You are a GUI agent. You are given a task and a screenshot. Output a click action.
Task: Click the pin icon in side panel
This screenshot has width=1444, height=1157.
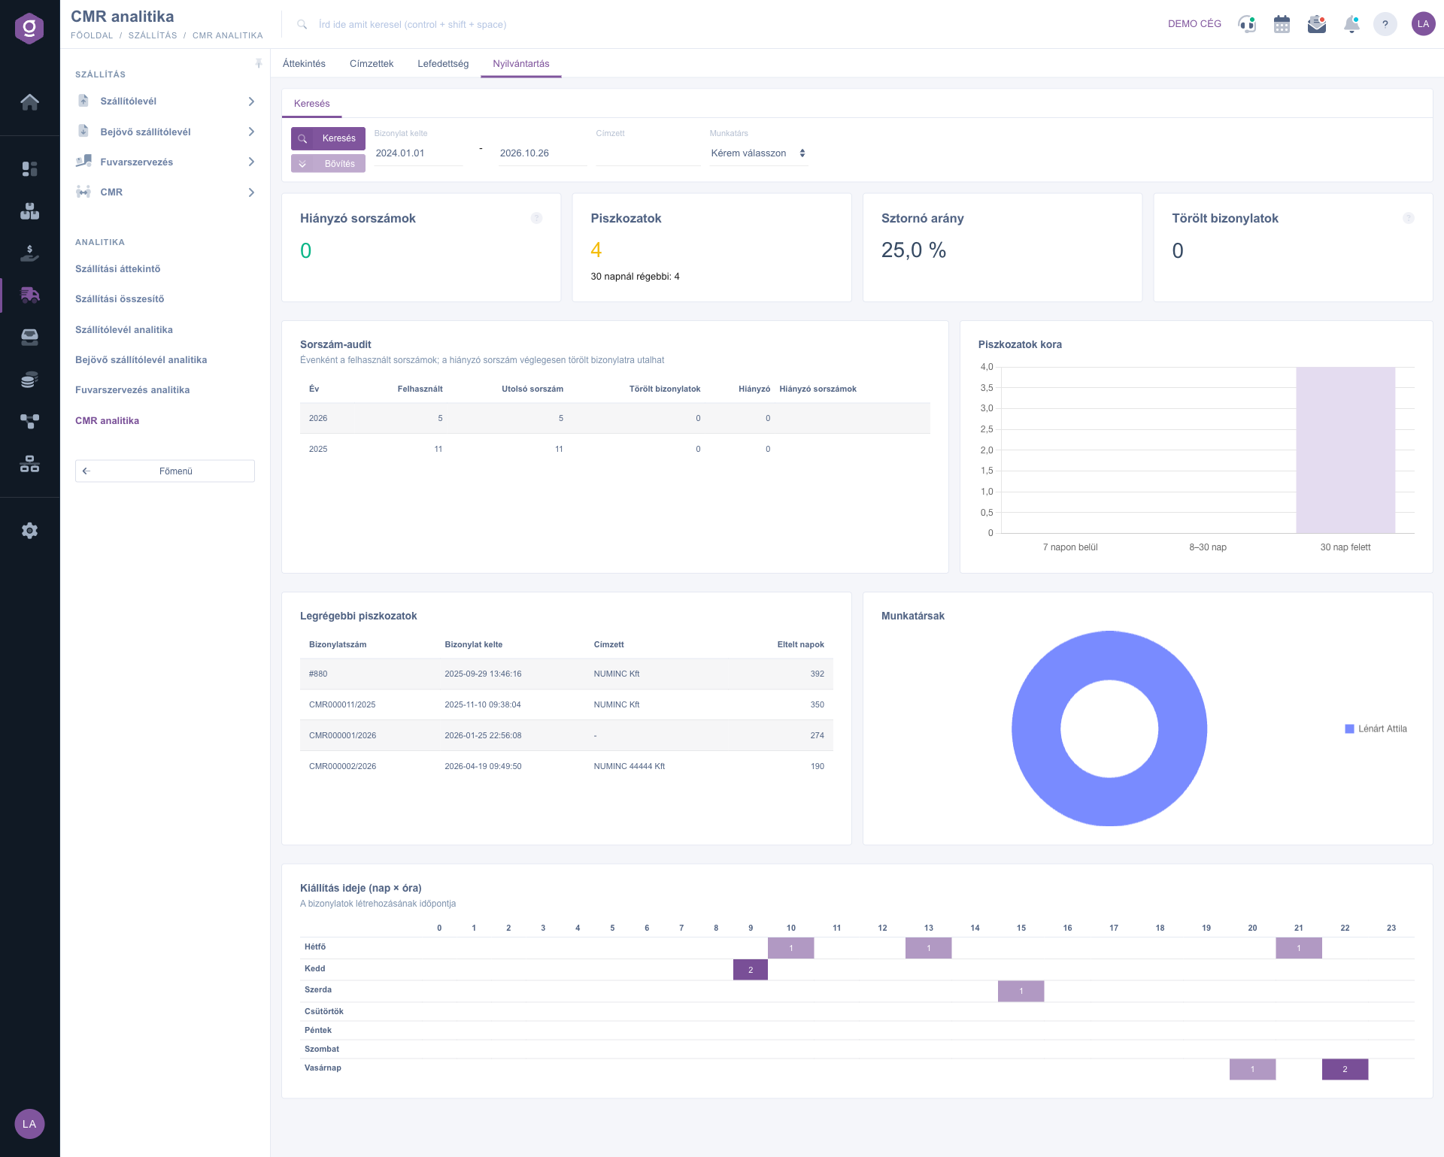coord(259,64)
